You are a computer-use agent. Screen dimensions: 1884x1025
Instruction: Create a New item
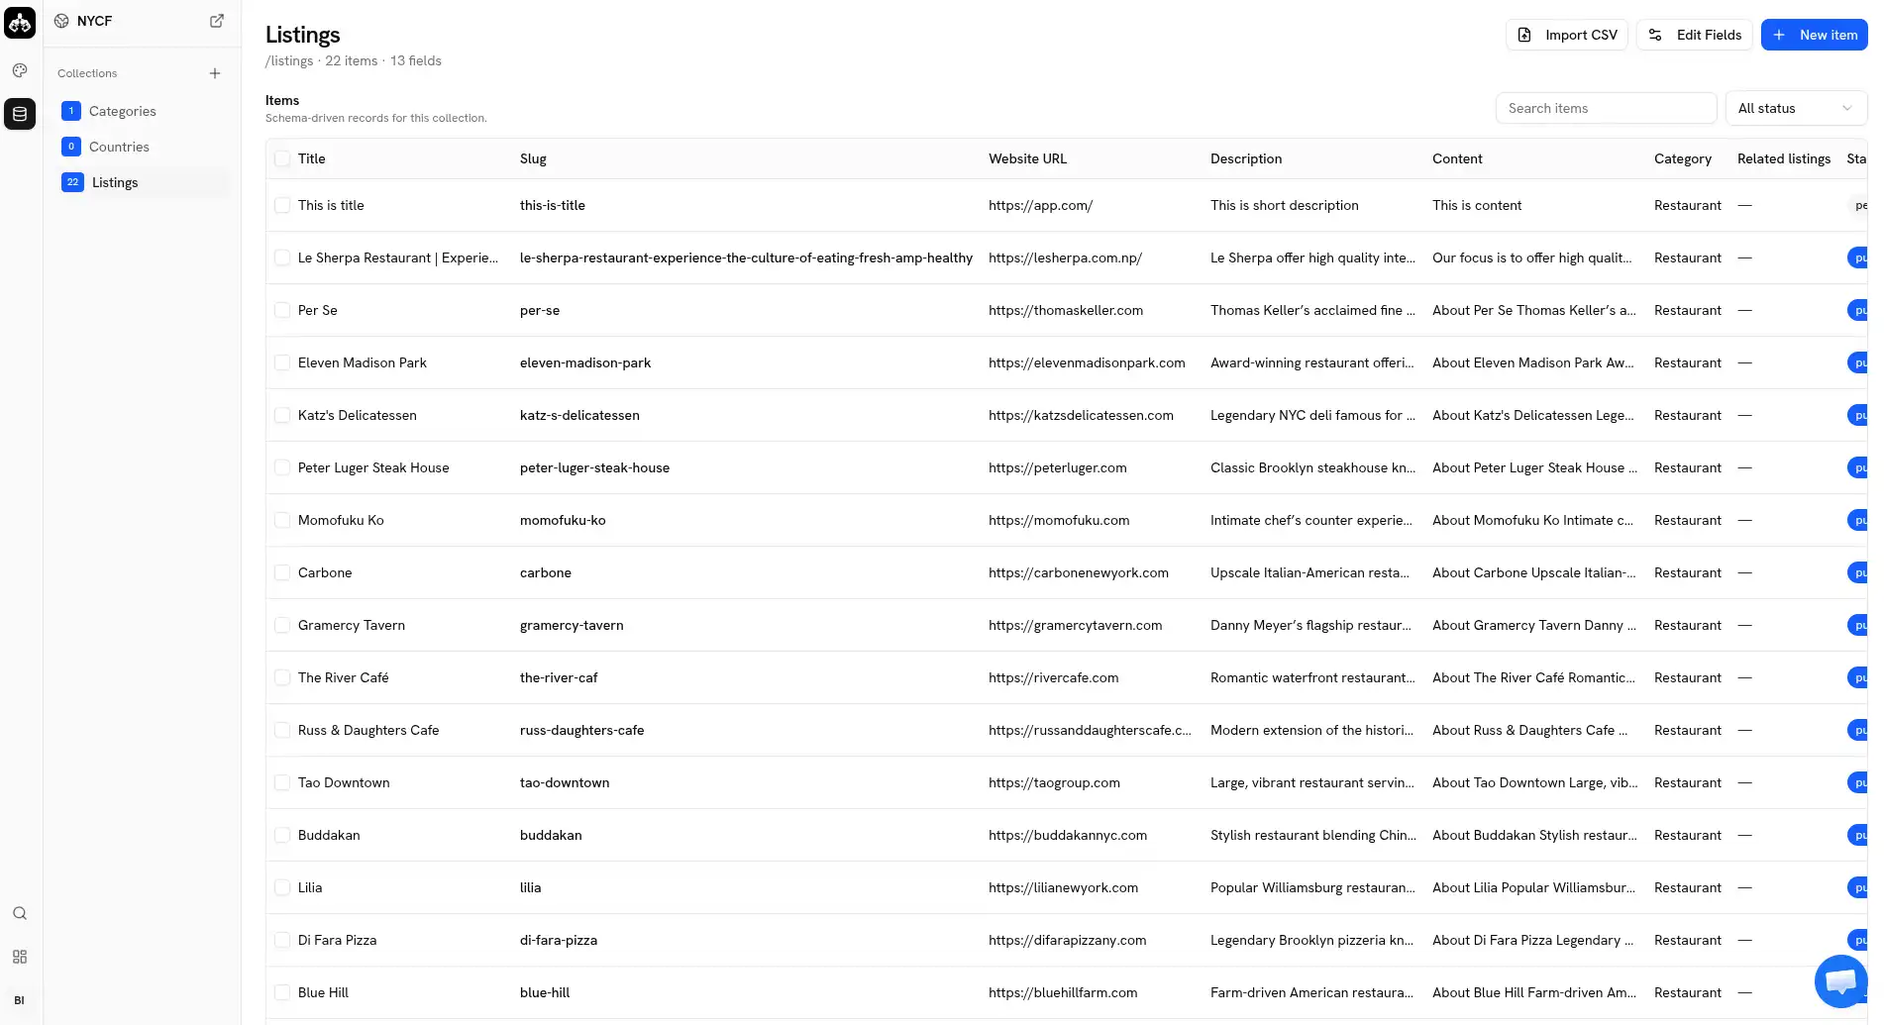1815,35
